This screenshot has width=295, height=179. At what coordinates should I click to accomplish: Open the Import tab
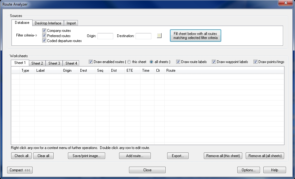(x=71, y=23)
